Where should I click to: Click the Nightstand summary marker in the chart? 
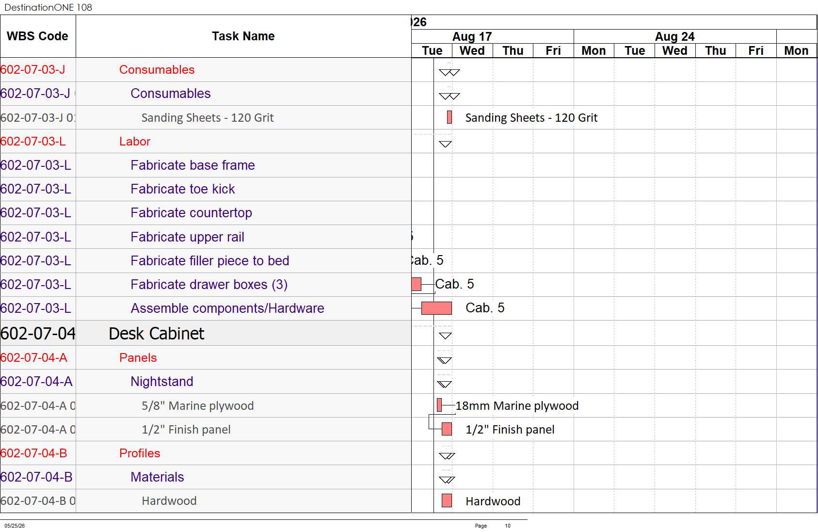[444, 384]
